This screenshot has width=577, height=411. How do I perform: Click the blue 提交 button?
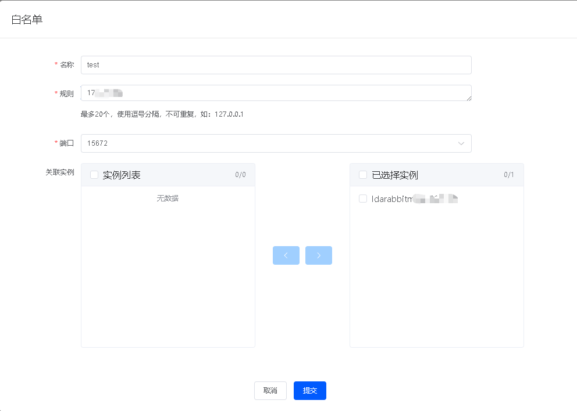tap(309, 391)
